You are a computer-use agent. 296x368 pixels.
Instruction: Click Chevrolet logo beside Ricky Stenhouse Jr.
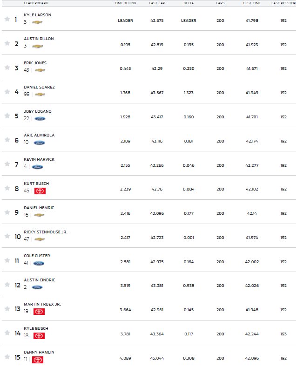pyautogui.click(x=40, y=239)
